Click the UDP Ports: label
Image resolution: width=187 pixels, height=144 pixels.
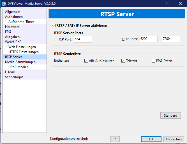[130, 39]
